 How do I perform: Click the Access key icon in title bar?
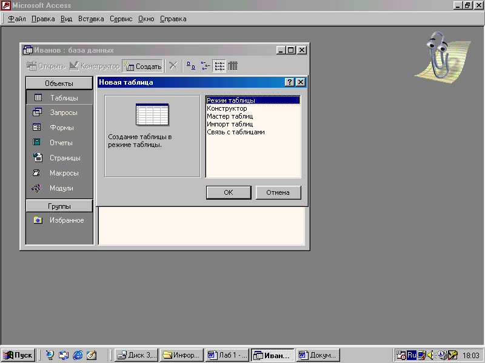coord(6,5)
